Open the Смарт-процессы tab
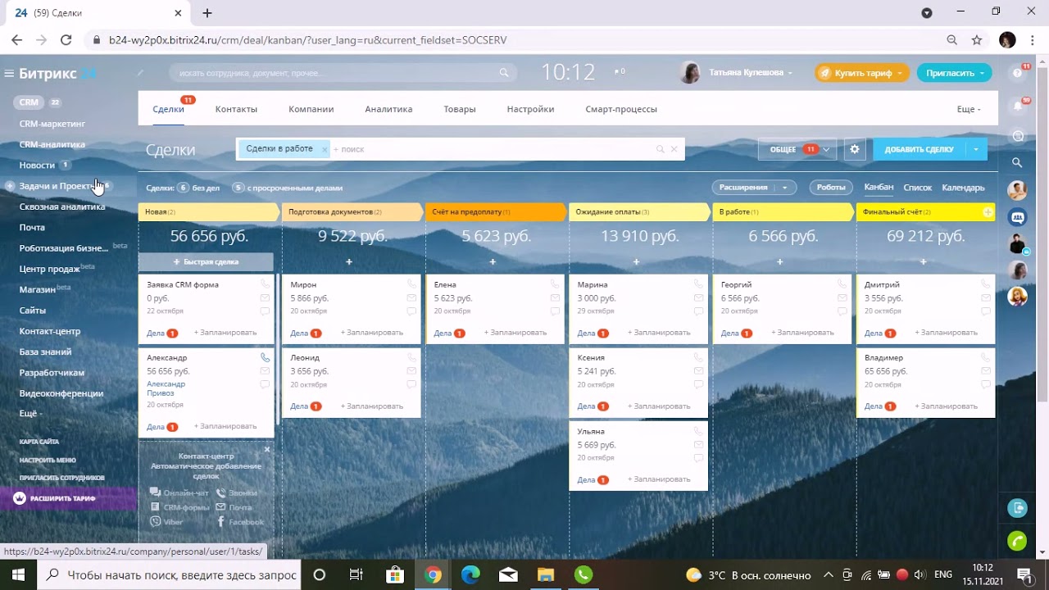1049x590 pixels. (x=620, y=109)
